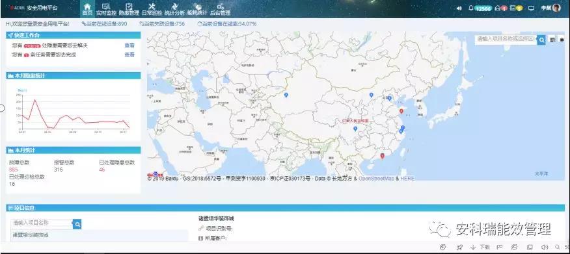Click the browser 下载 download button
Viewport: 570px width, 254px height.
[x=480, y=247]
